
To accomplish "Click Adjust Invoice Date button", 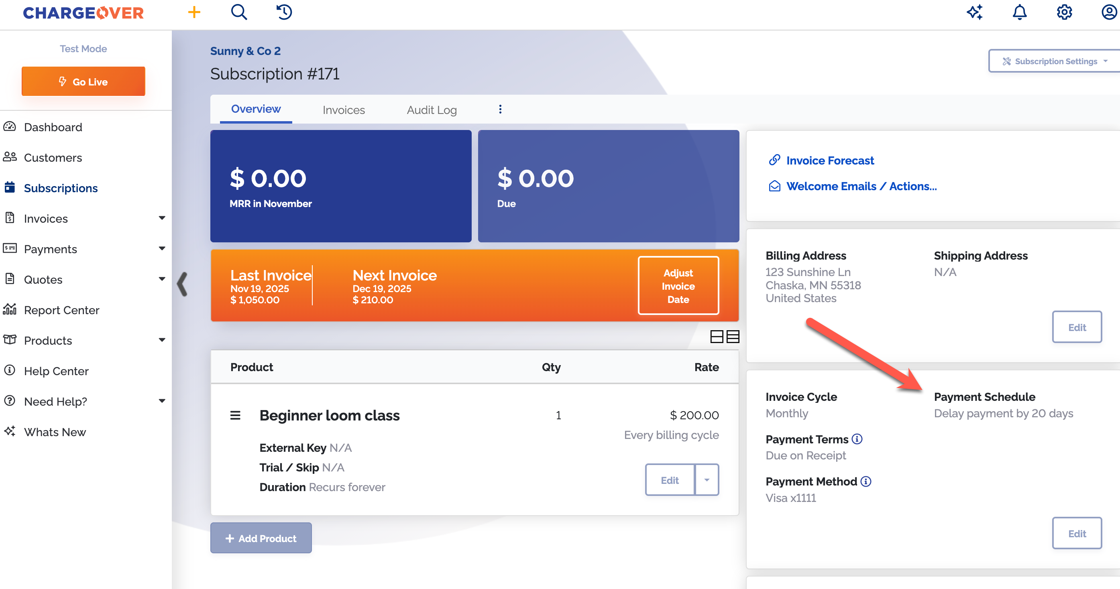I will click(x=678, y=286).
